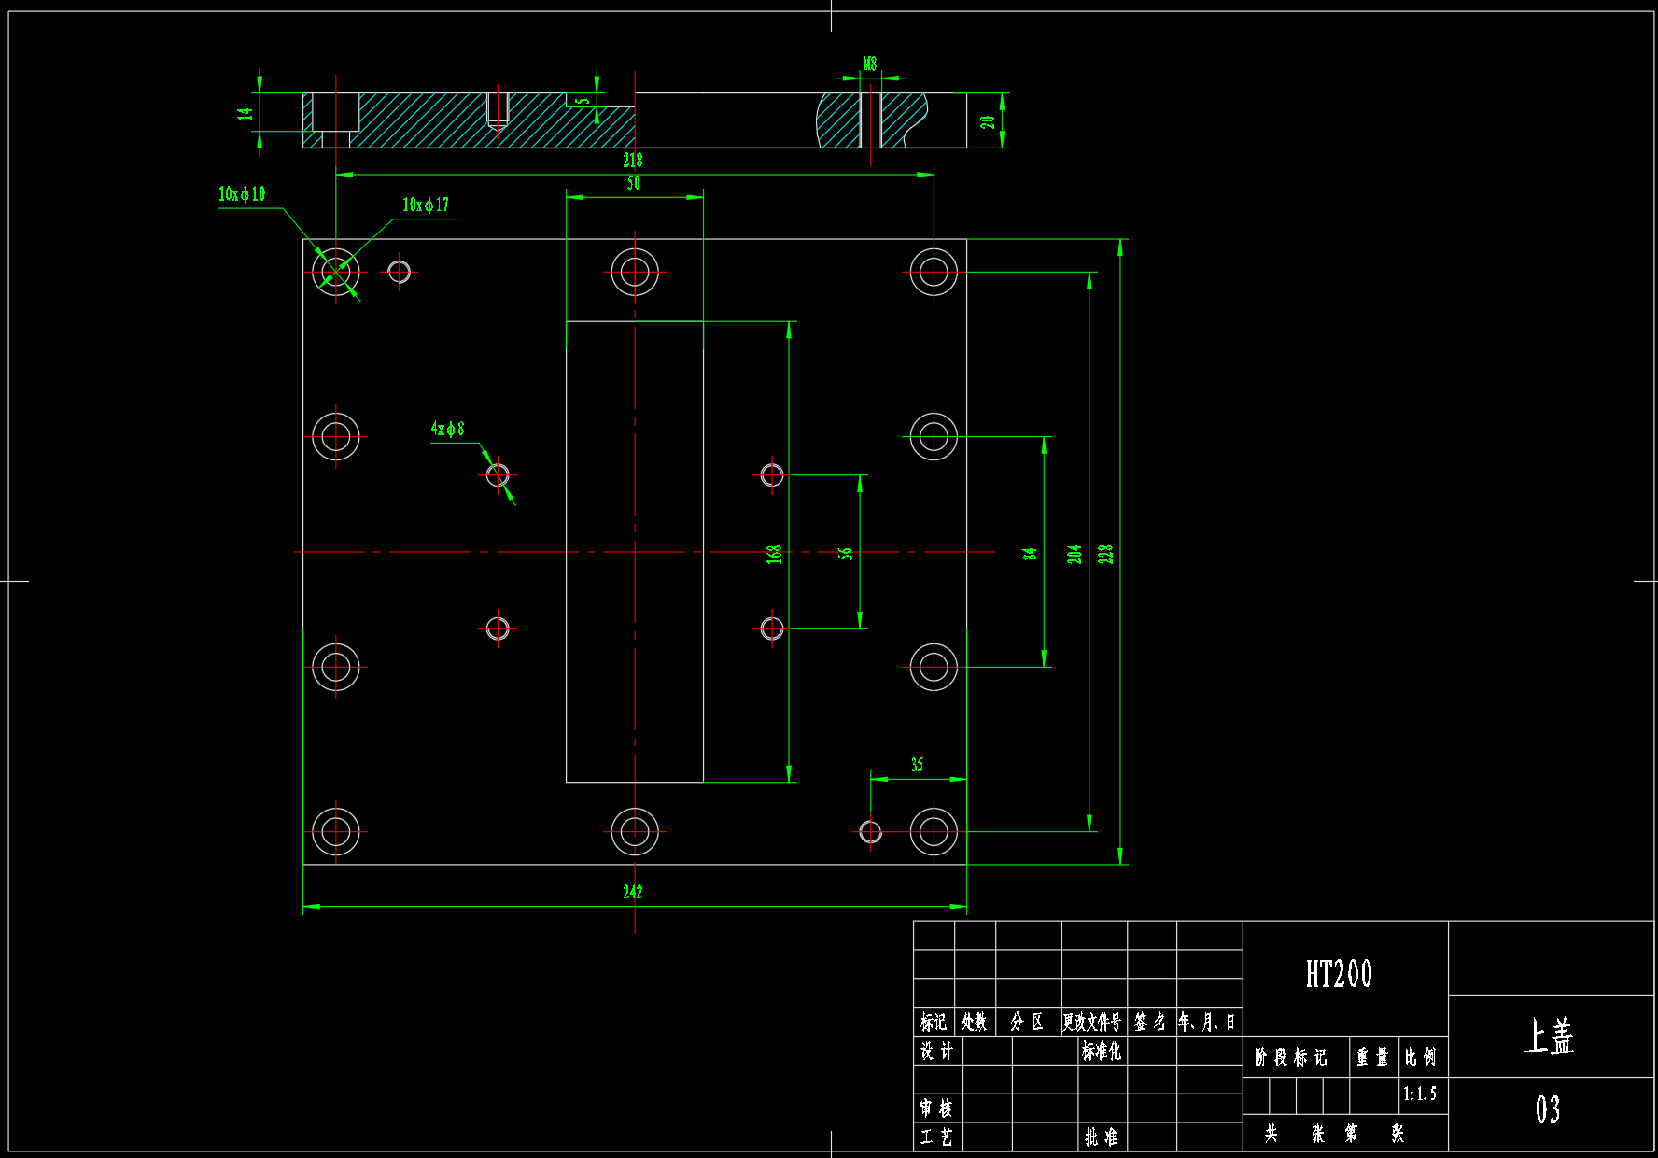Click the 4xφ8 hole callout text
Image resolution: width=1658 pixels, height=1158 pixels.
pos(447,429)
